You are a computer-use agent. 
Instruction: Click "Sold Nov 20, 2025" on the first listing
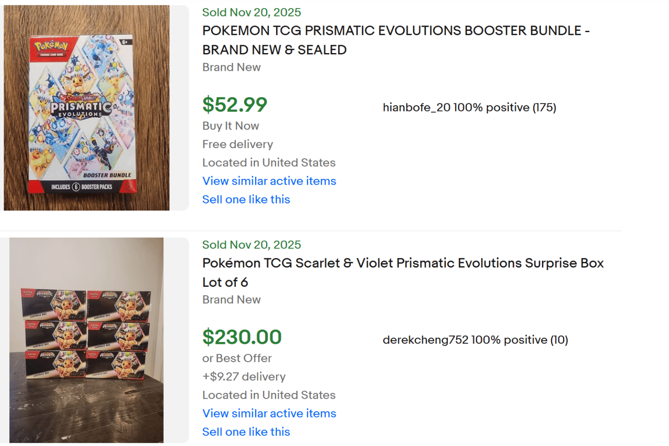[251, 12]
